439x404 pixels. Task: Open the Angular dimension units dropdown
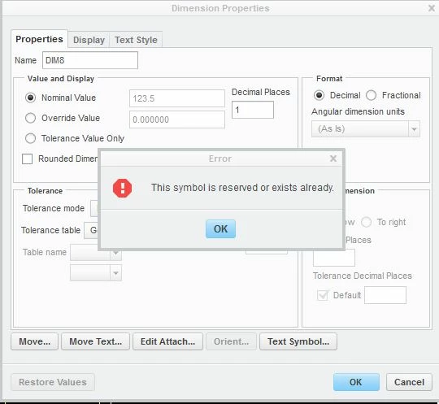(366, 128)
